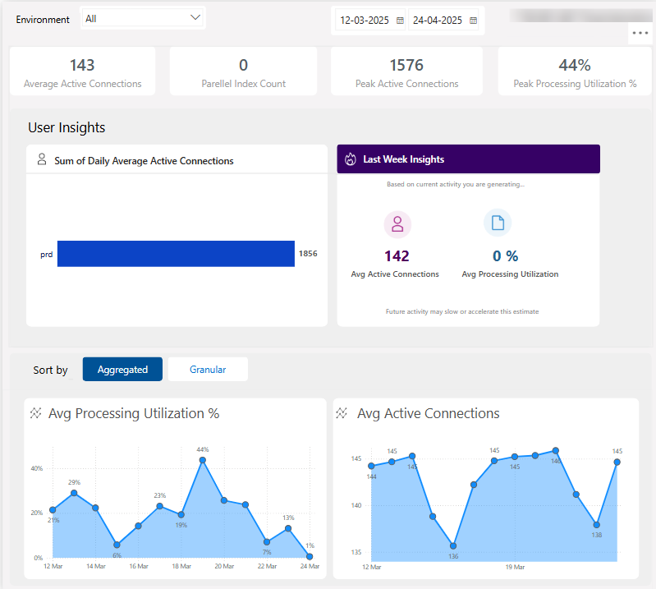Click the 24-04-2025 end date field
The image size is (656, 589).
pyautogui.click(x=438, y=21)
